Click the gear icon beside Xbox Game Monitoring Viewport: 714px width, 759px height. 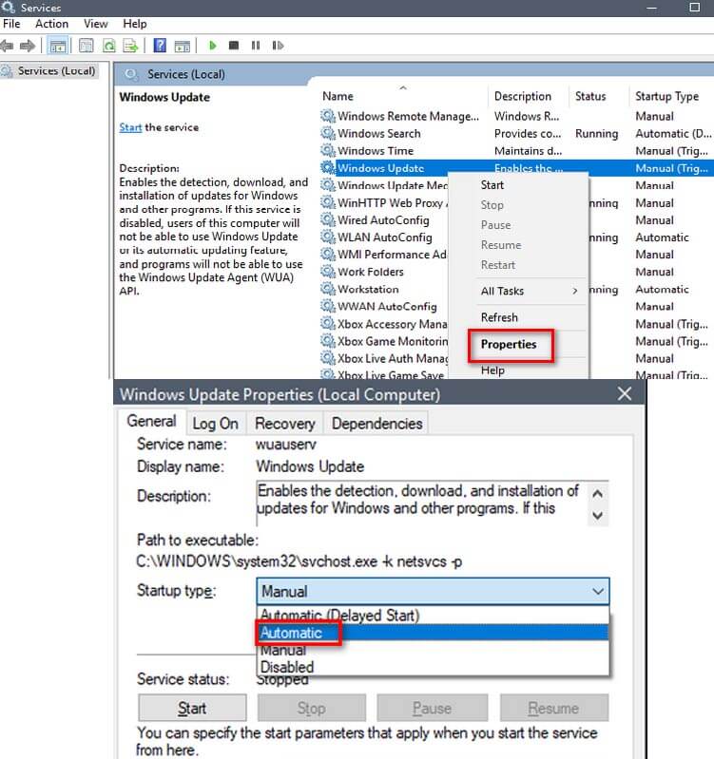tap(328, 341)
